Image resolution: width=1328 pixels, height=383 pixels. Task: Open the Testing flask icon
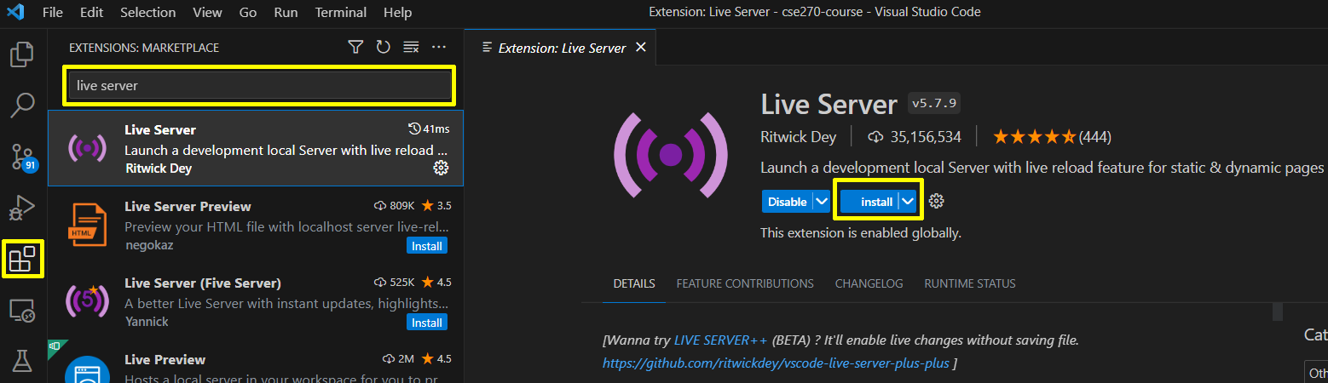22,360
